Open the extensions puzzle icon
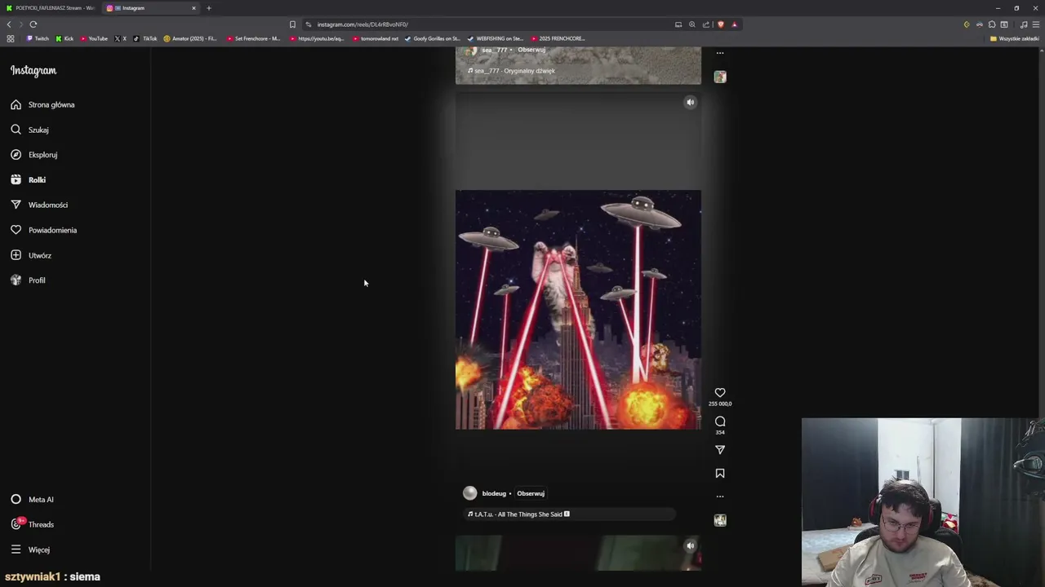Screen dimensions: 1045x587 [992, 24]
